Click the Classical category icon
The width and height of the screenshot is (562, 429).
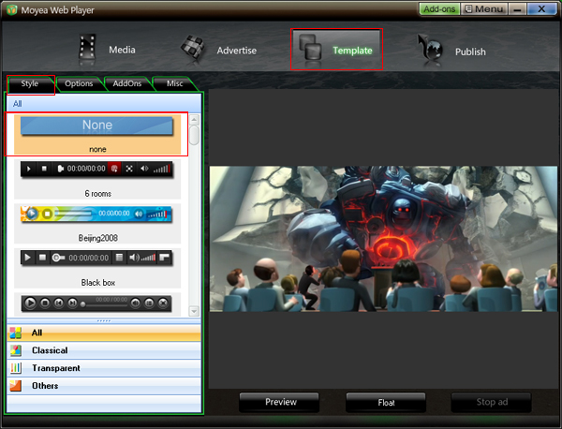[x=15, y=350]
